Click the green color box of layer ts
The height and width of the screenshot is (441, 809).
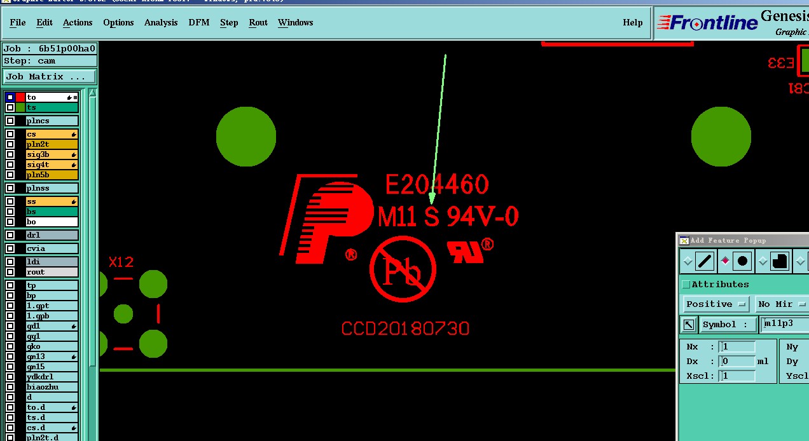coord(20,107)
